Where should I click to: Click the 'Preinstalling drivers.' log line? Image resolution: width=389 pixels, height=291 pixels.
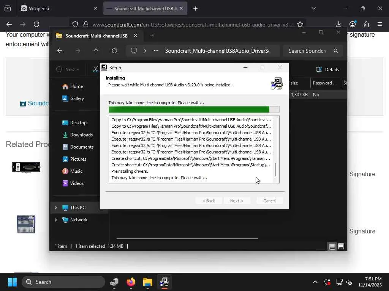click(130, 171)
